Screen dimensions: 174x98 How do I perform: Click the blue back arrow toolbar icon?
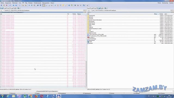tap(13, 5)
